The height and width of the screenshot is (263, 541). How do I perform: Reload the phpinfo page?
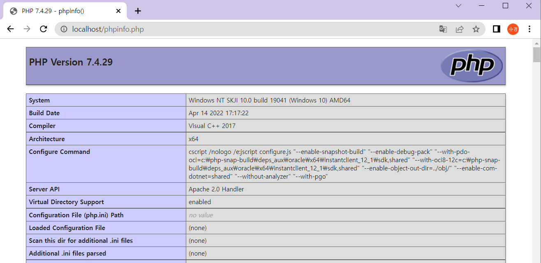coord(43,29)
